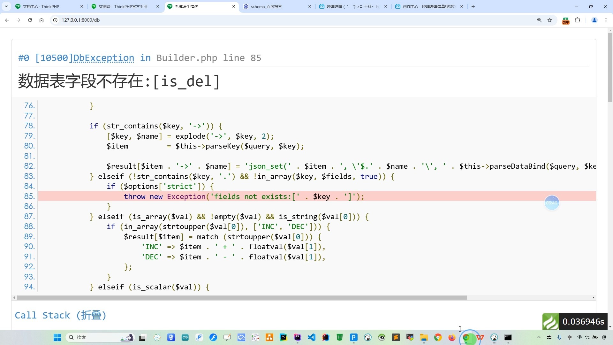
Task: Open Task View from the taskbar
Action: [x=142, y=337]
